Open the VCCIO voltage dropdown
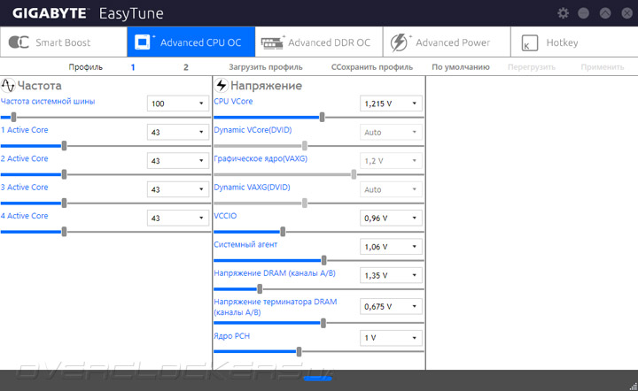Screen dimensions: 638x391 (x=391, y=218)
